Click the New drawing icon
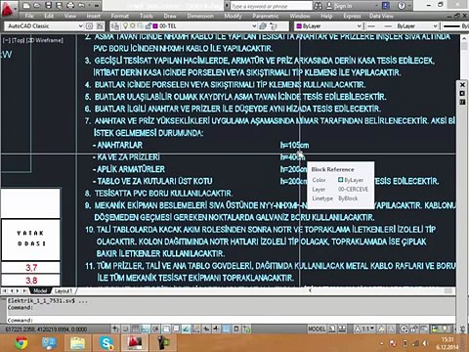Screen dimensions: 469x352 tap(26, 6)
